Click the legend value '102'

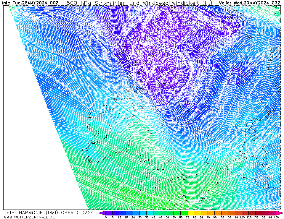pos(222,217)
